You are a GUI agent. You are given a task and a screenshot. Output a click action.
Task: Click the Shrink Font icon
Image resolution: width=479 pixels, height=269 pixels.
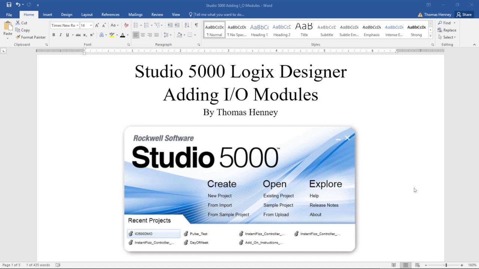coord(104,25)
